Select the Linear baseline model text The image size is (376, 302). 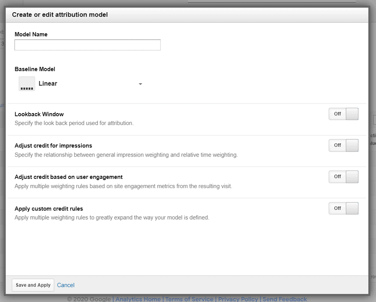[48, 84]
